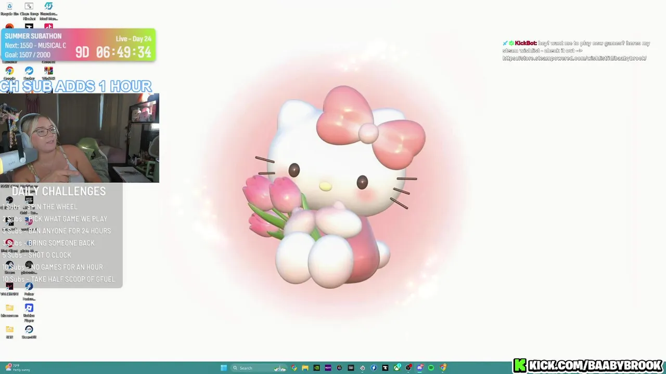
Task: Open the NVIDIA app in the taskbar
Action: coord(316,368)
